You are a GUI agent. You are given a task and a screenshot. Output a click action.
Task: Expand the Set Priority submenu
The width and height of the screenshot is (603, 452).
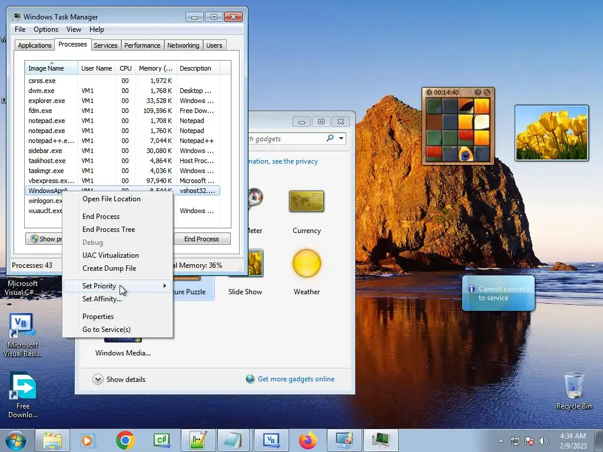click(x=117, y=286)
